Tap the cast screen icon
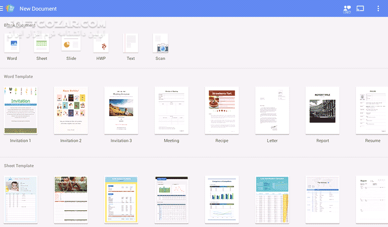The height and width of the screenshot is (227, 388). point(360,9)
